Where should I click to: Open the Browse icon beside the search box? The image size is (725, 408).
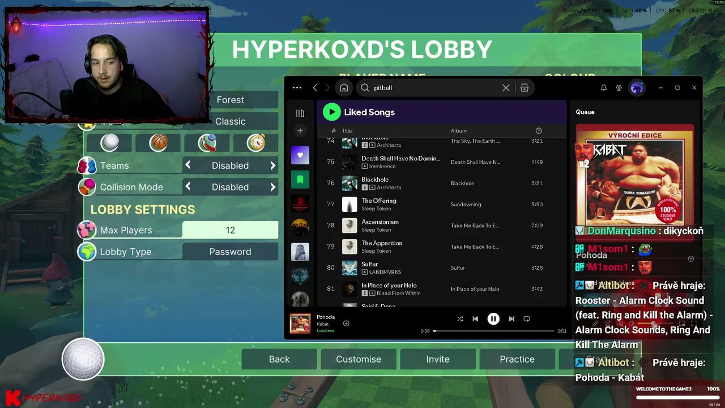click(x=524, y=88)
